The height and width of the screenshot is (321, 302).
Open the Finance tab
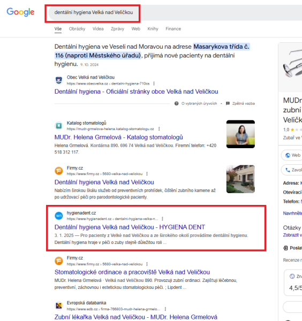tap(173, 29)
